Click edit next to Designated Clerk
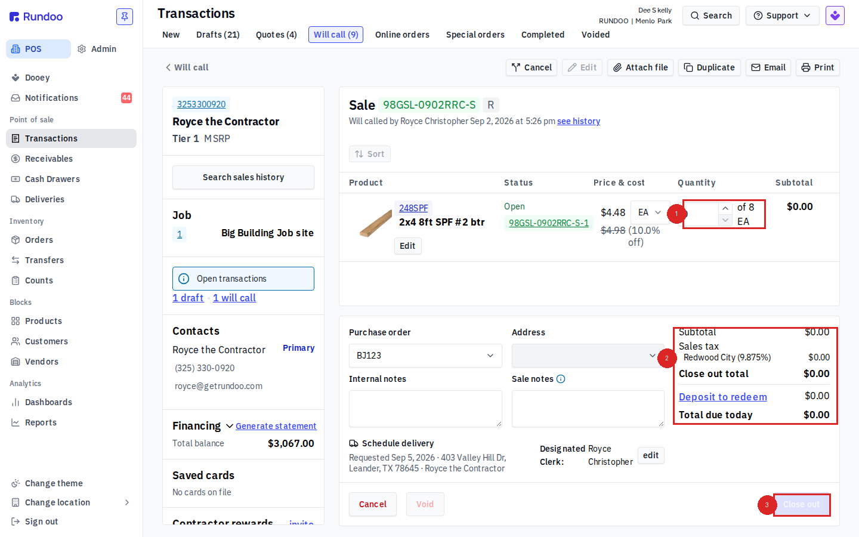The height and width of the screenshot is (537, 859). (x=651, y=455)
